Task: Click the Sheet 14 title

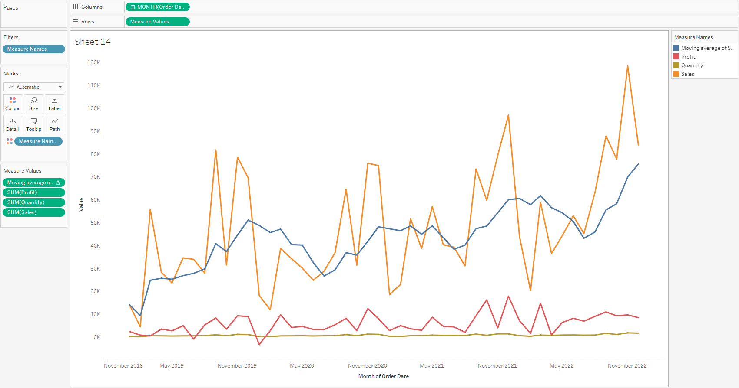Action: coord(93,42)
